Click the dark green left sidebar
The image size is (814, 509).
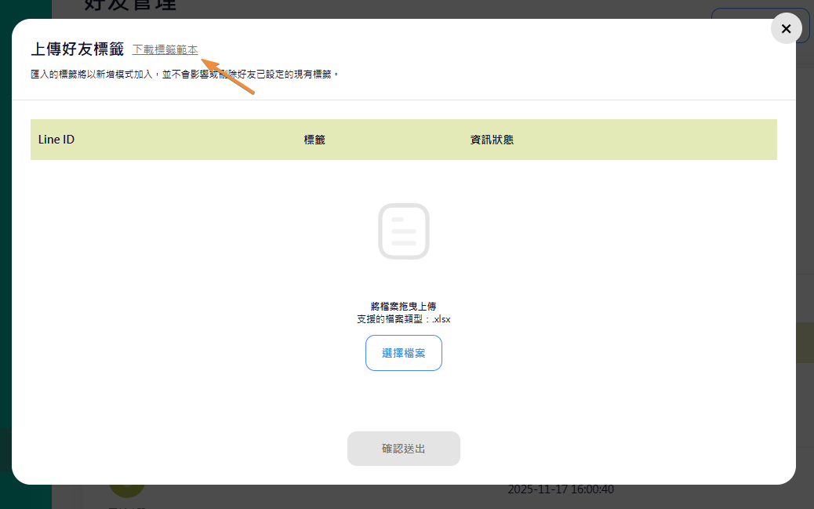coord(5,235)
